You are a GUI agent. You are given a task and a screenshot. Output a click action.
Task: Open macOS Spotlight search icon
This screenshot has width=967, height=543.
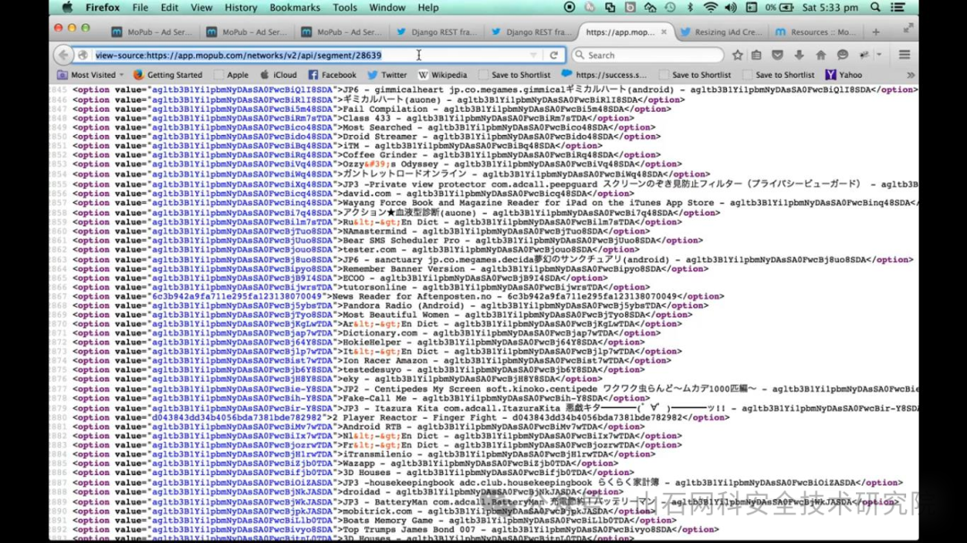click(875, 7)
